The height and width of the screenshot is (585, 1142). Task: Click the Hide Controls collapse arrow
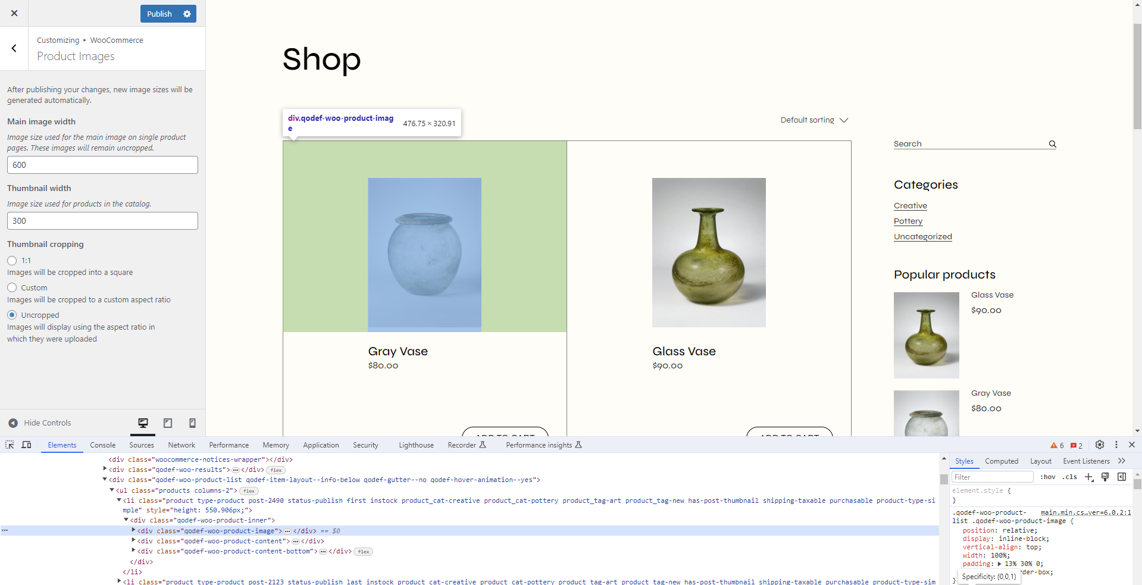(x=13, y=423)
